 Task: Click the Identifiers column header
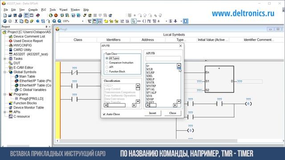114,40
